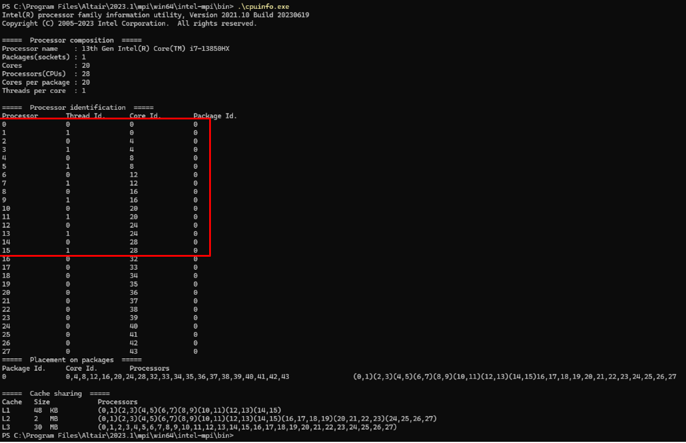Click core id 20 in processor 10 row
Image resolution: width=686 pixels, height=443 pixels.
coord(133,208)
